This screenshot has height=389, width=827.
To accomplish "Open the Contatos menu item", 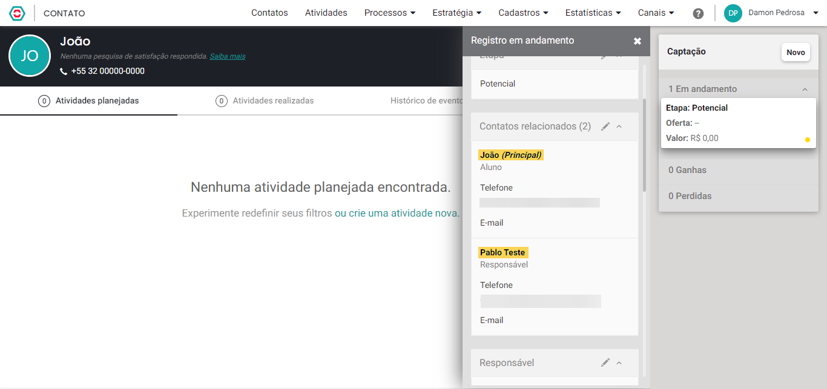I will point(269,13).
